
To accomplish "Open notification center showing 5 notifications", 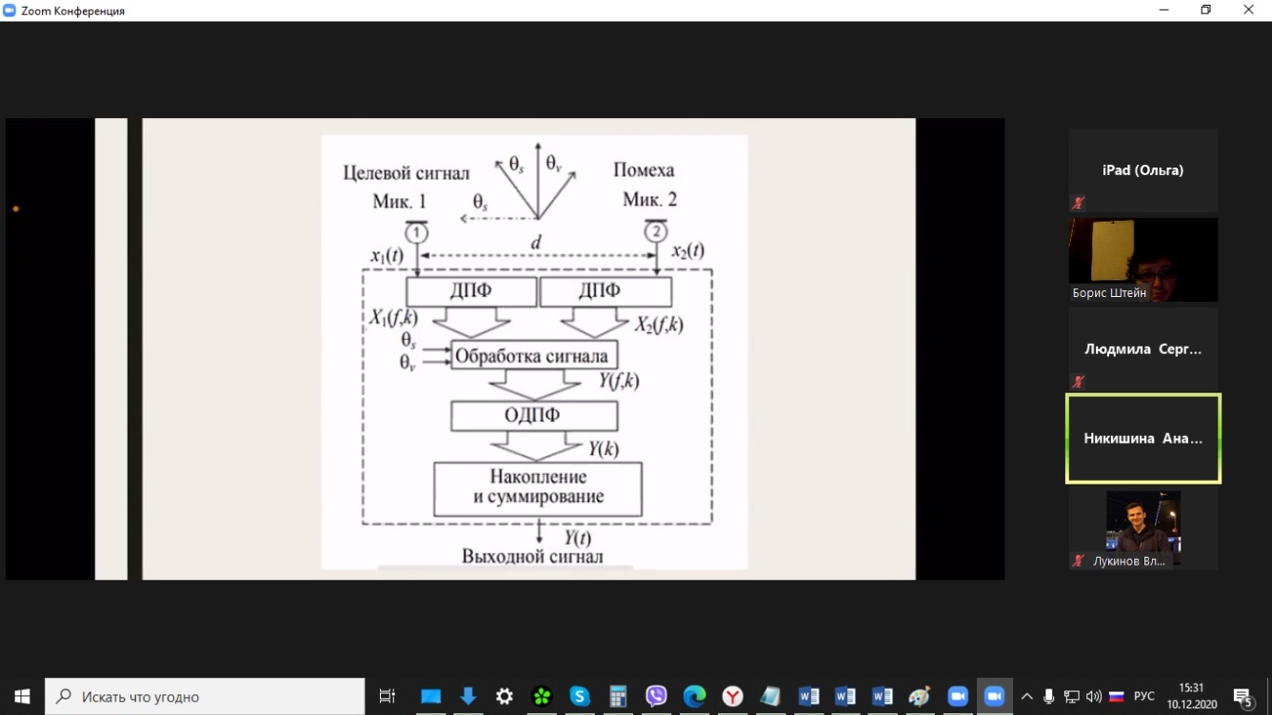I will [1242, 696].
